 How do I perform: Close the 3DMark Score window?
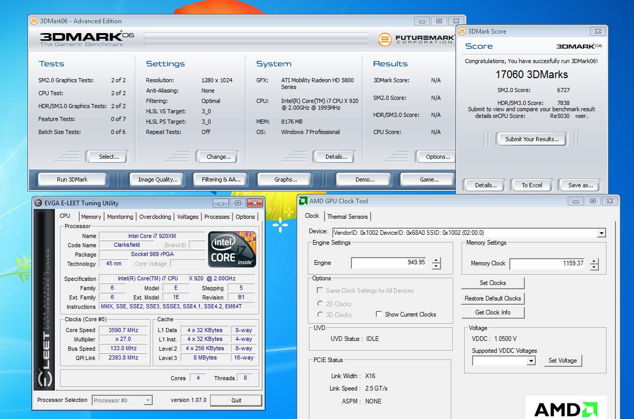(597, 32)
